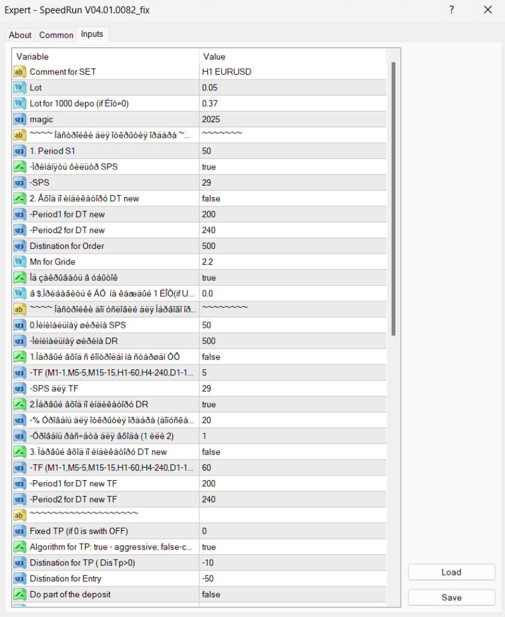The width and height of the screenshot is (505, 617).
Task: Select the Distination for TP value -10
Action: click(x=293, y=563)
